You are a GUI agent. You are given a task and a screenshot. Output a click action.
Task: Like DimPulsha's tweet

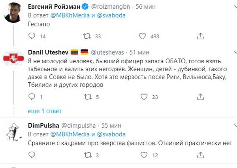coord(143,155)
